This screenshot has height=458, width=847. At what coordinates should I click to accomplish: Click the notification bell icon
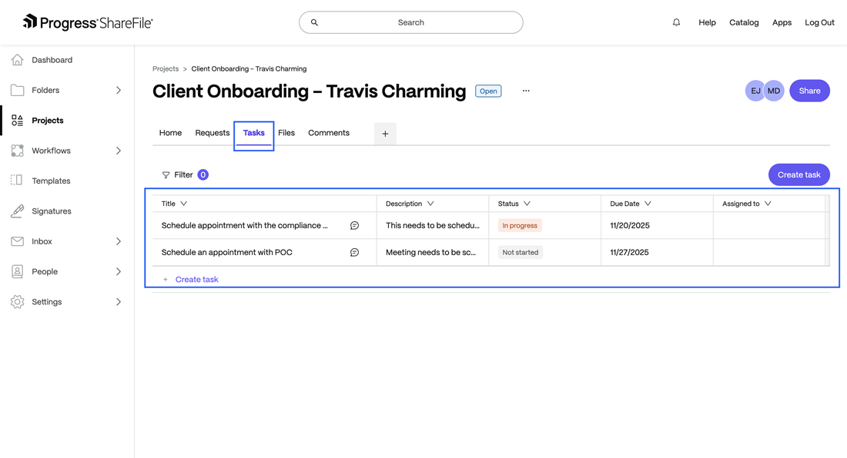tap(676, 22)
